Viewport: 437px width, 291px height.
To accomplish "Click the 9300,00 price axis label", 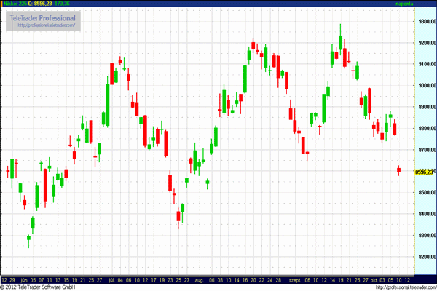I will coord(425,21).
